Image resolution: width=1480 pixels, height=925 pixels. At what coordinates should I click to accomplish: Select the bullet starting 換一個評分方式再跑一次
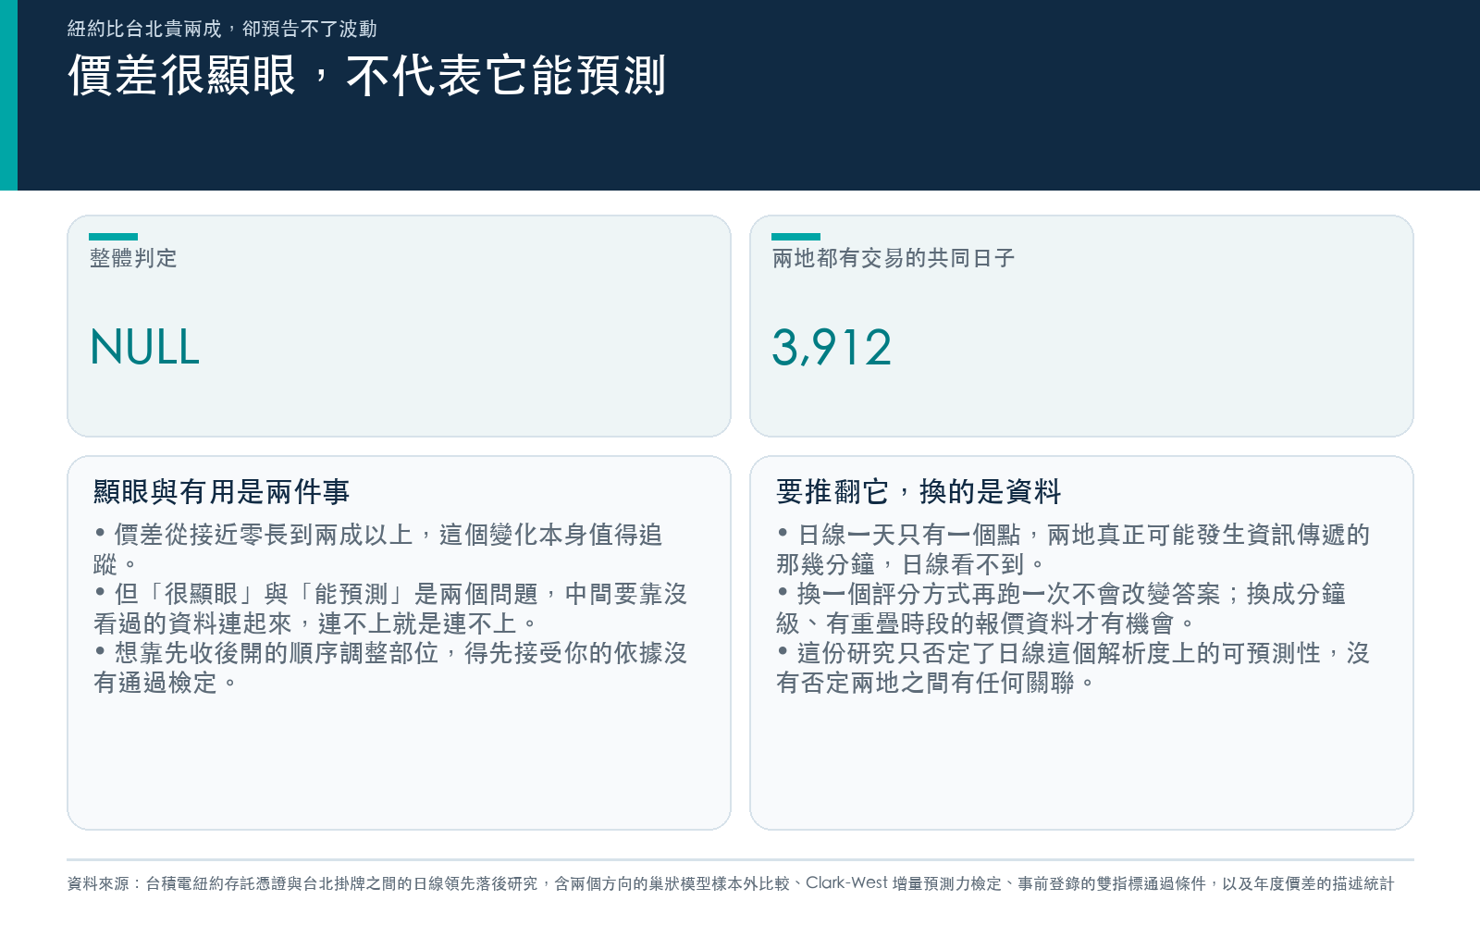click(x=1061, y=609)
